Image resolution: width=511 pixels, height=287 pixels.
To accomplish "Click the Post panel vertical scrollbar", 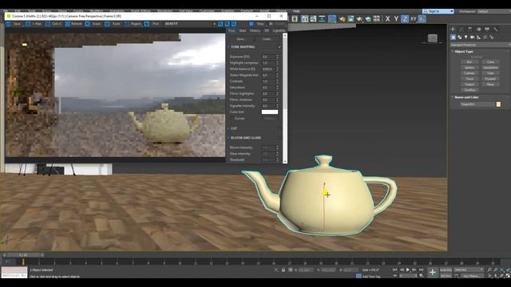I will pyautogui.click(x=285, y=97).
